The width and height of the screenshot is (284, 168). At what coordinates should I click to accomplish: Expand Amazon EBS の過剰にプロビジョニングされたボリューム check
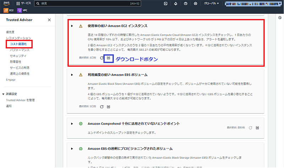(72, 149)
